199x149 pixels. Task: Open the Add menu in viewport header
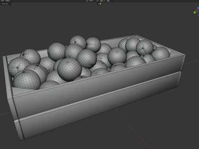pyautogui.click(x=2, y=0)
